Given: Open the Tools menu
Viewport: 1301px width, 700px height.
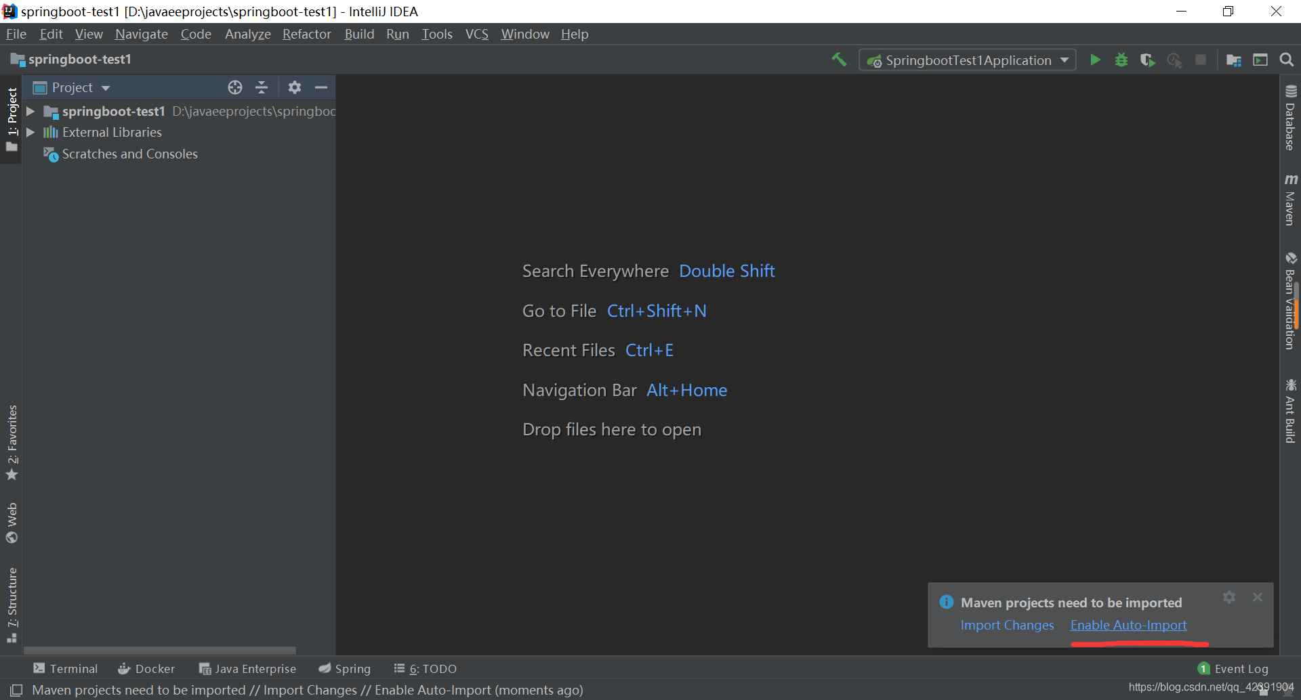Looking at the screenshot, I should coord(437,34).
